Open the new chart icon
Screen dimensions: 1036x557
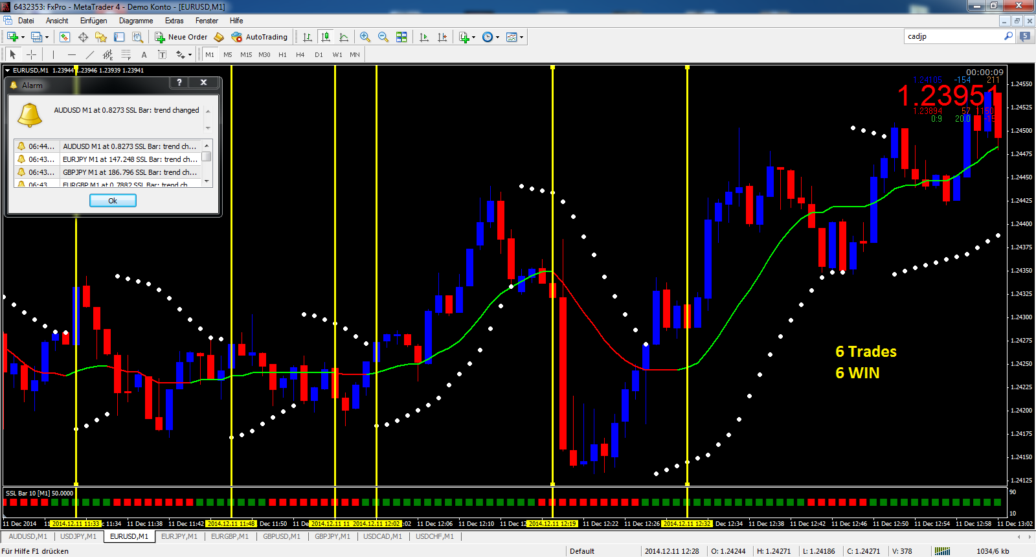tap(12, 37)
